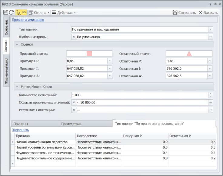Toggle the alphabetical sort icon
This screenshot has width=223, height=176.
click(x=18, y=12)
